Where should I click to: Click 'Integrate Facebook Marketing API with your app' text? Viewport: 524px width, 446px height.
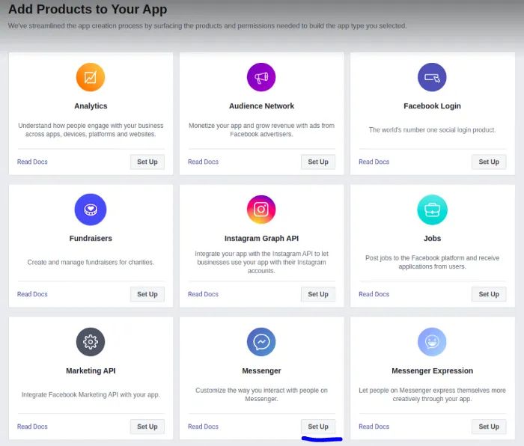pos(91,394)
